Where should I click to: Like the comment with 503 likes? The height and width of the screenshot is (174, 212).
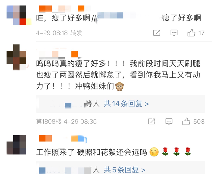pyautogui.click(x=186, y=121)
